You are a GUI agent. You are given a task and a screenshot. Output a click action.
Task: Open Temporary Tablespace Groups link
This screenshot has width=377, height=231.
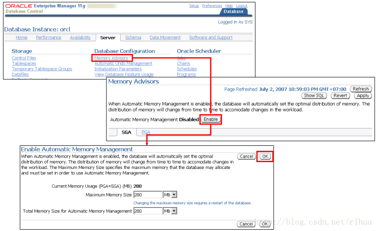(x=42, y=69)
